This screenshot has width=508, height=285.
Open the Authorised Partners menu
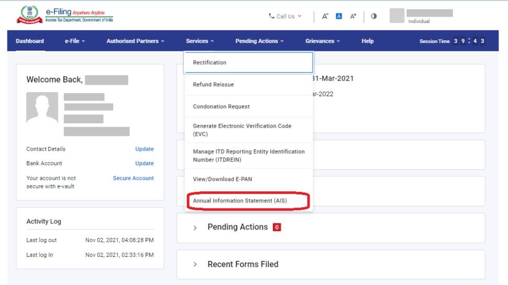(x=136, y=41)
